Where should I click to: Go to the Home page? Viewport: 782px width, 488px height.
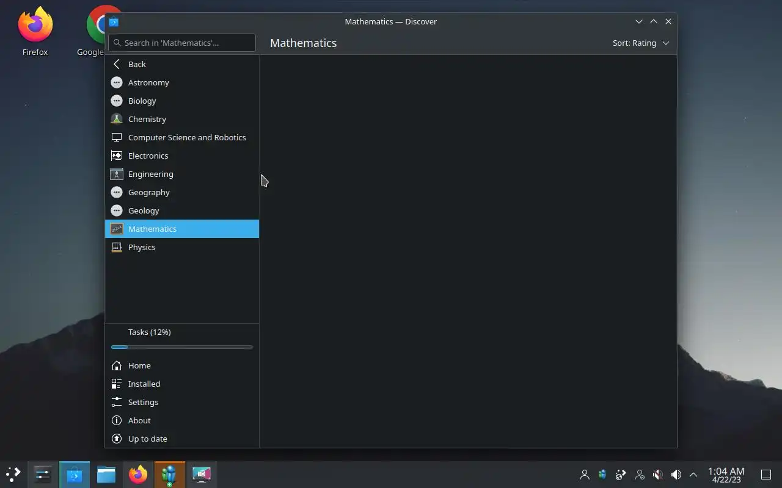(x=182, y=365)
